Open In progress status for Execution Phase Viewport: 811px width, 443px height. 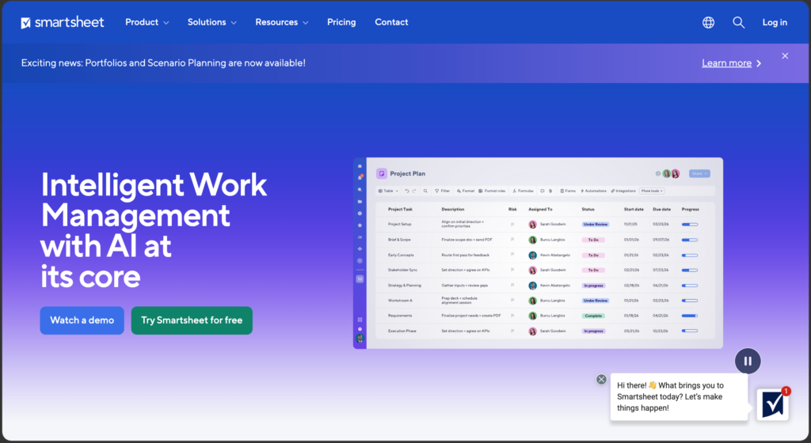point(593,331)
